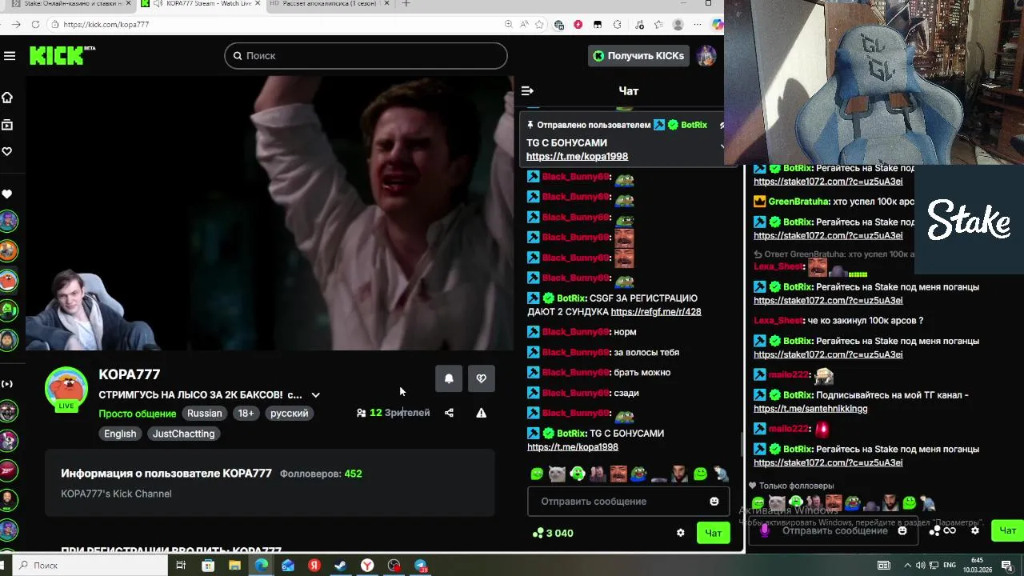This screenshot has height=576, width=1024.
Task: Send message with right-window Чат button
Action: coord(1007,530)
